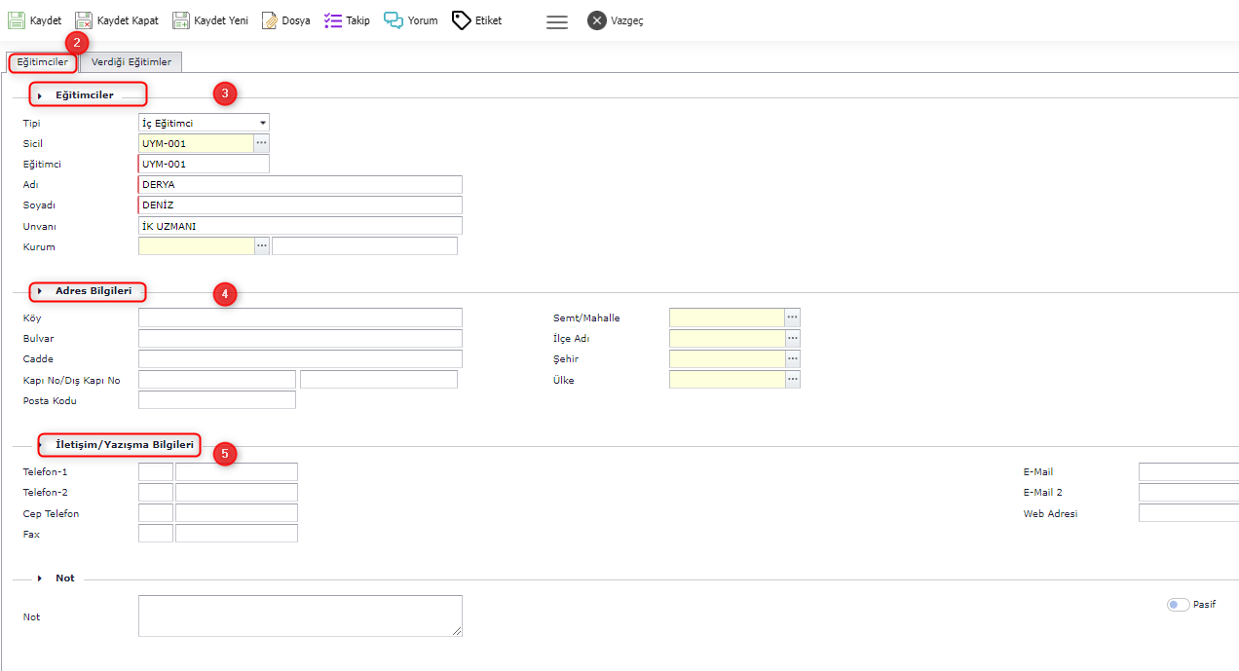The width and height of the screenshot is (1239, 671).
Task: Click the Takip label
Action: [358, 20]
